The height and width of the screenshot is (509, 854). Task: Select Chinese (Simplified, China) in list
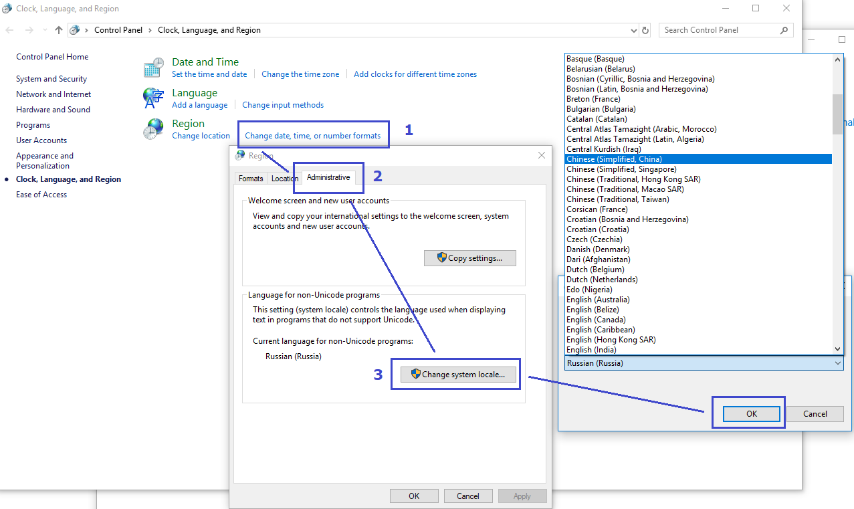click(698, 159)
